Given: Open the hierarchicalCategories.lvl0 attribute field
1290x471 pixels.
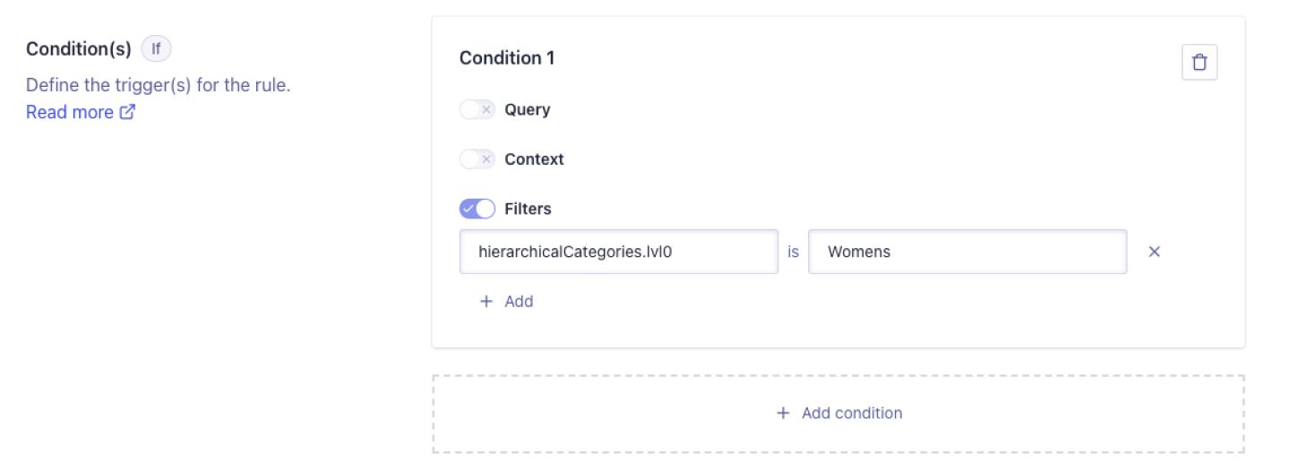Looking at the screenshot, I should (x=618, y=252).
